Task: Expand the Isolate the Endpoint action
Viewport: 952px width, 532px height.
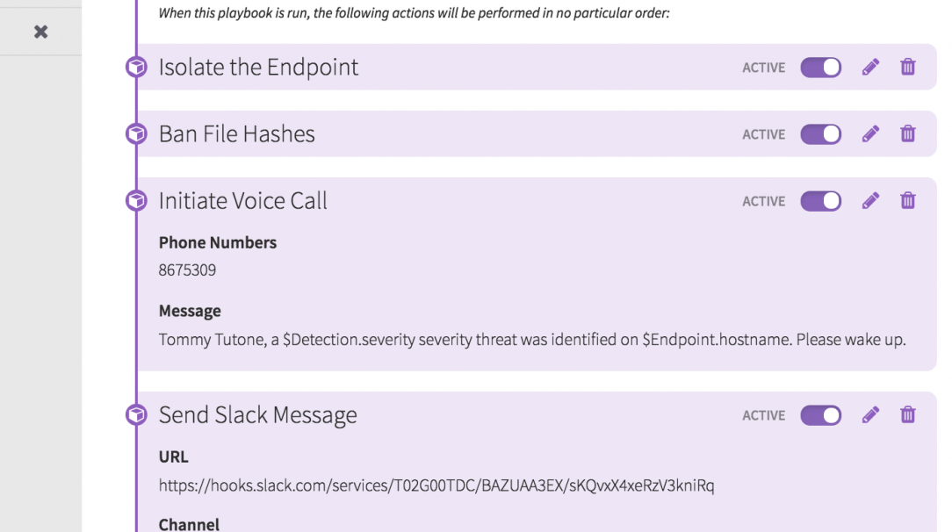Action: pyautogui.click(x=258, y=68)
